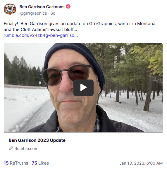View the 75 Likes list
167x169 pixels.
tap(40, 163)
